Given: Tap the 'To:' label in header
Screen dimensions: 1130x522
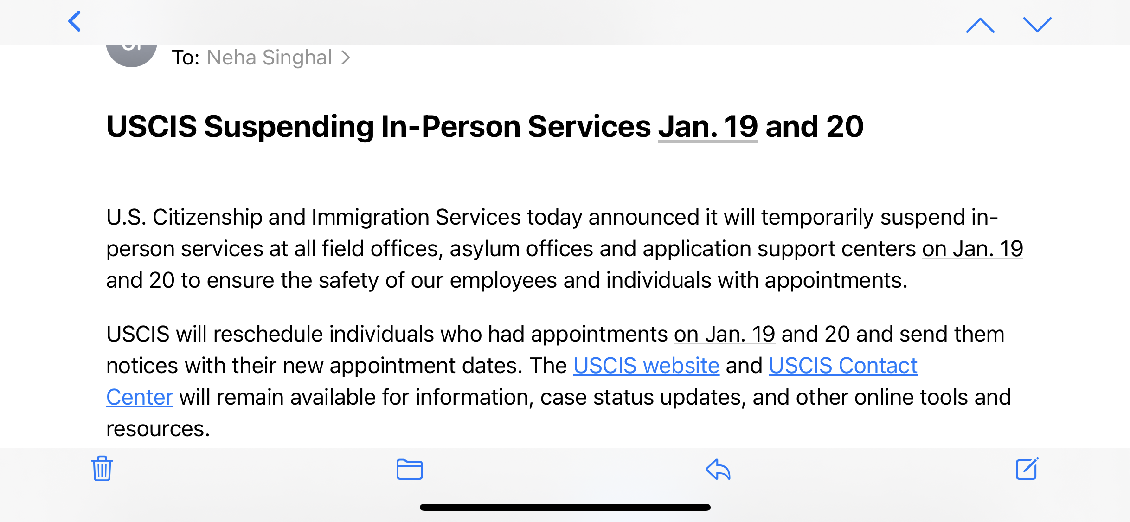Looking at the screenshot, I should 186,58.
